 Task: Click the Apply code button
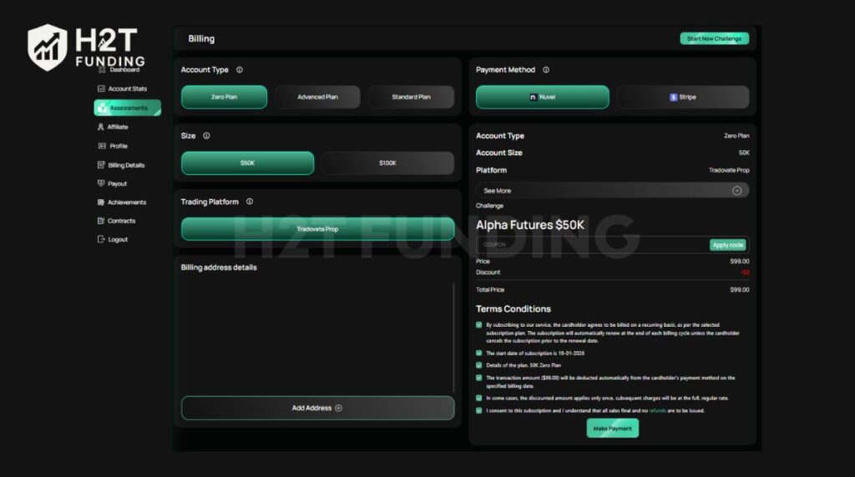click(728, 245)
